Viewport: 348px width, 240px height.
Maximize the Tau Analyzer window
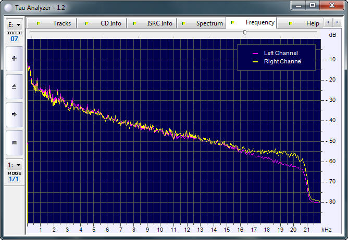pyautogui.click(x=312, y=5)
